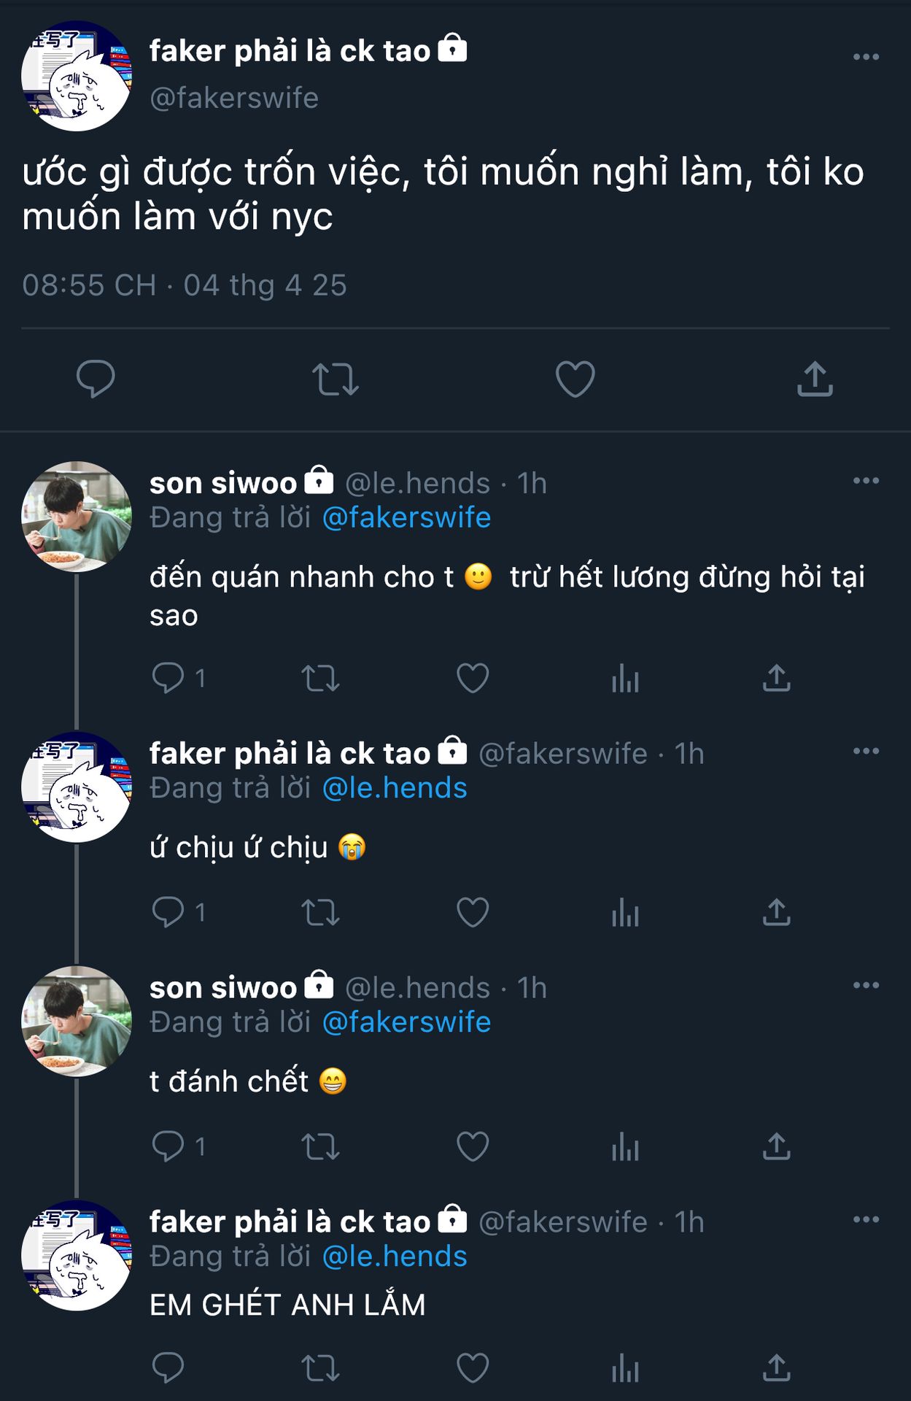911x1401 pixels.
Task: Open more options on "ứ chịu ứ chịu" reply
Action: (866, 751)
